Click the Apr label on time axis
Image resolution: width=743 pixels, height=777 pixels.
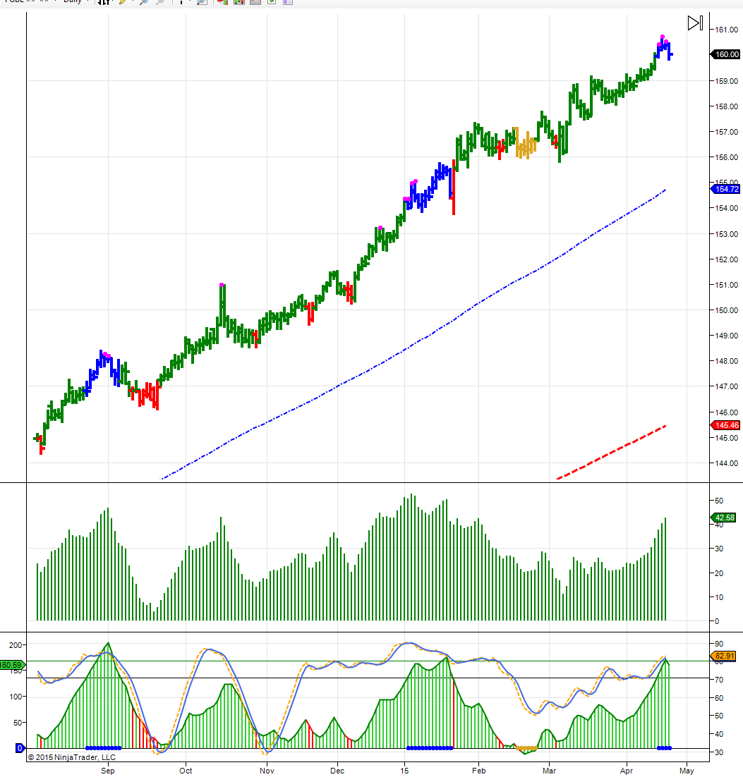tap(627, 771)
